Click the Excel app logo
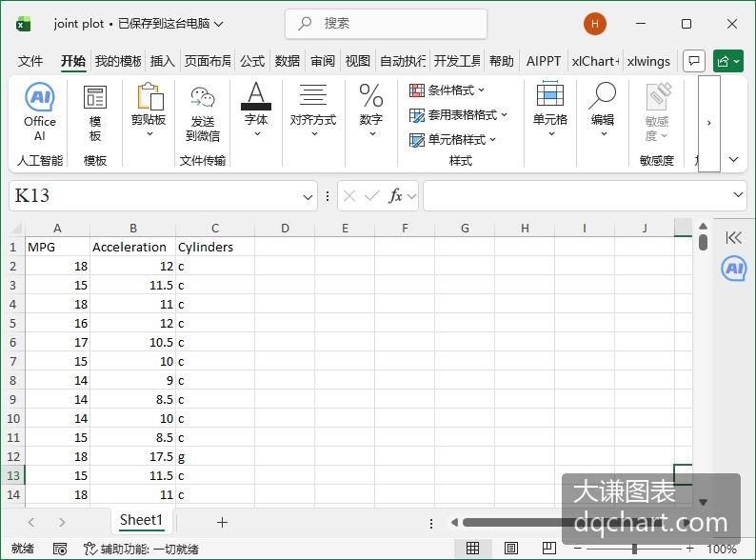 click(23, 24)
